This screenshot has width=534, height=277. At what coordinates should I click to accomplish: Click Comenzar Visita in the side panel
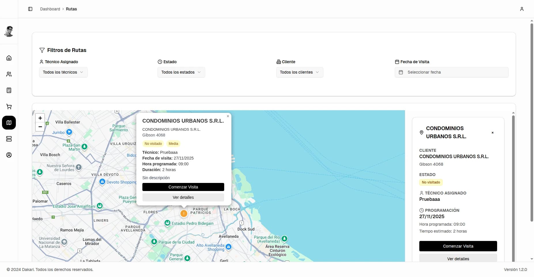point(458,246)
